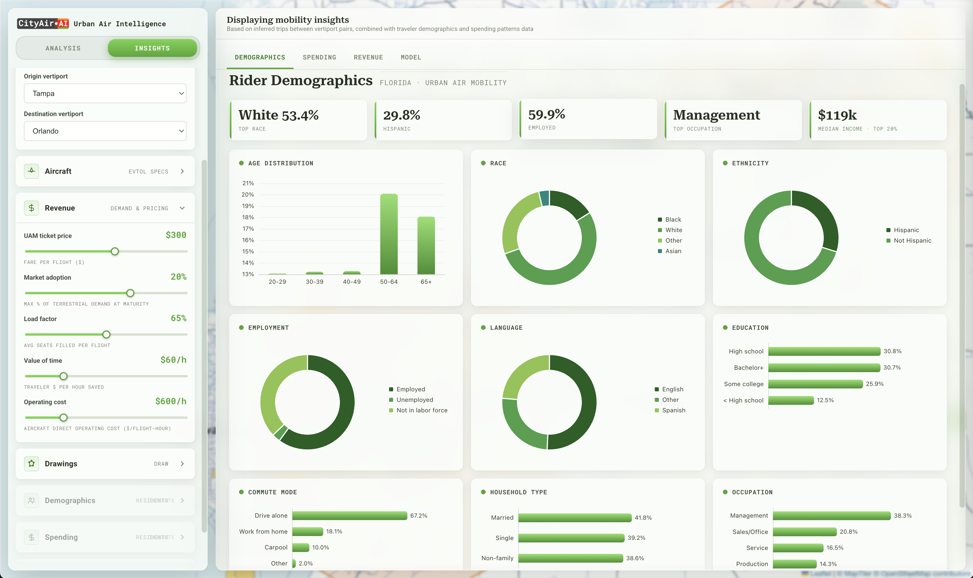Screen dimensions: 973x578
Task: Click the Sales/Office occupation bar
Action: (x=805, y=532)
